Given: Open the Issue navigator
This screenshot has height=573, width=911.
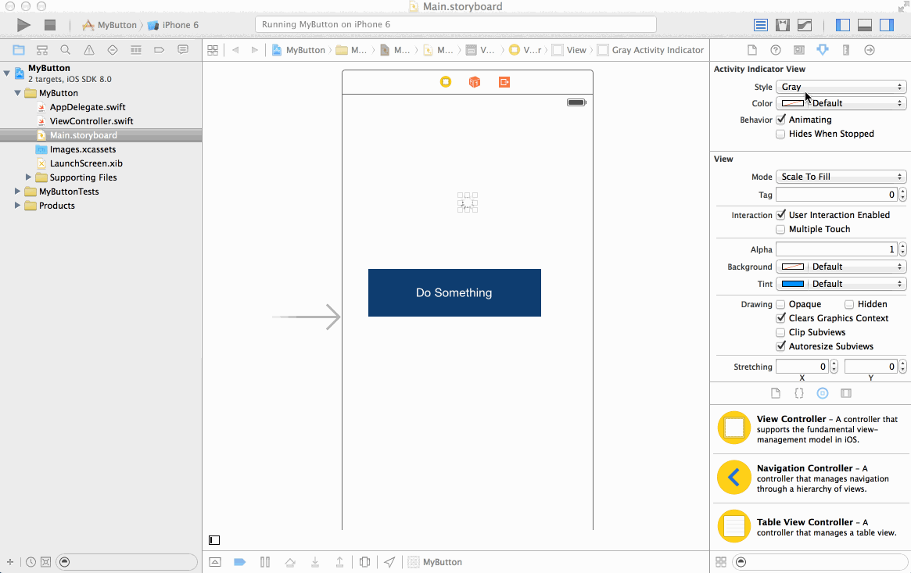Looking at the screenshot, I should [89, 50].
